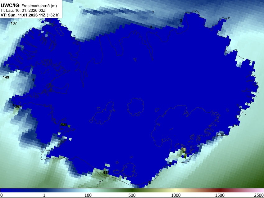Click the map value label 437
264x198 pixels.
(106, 173)
